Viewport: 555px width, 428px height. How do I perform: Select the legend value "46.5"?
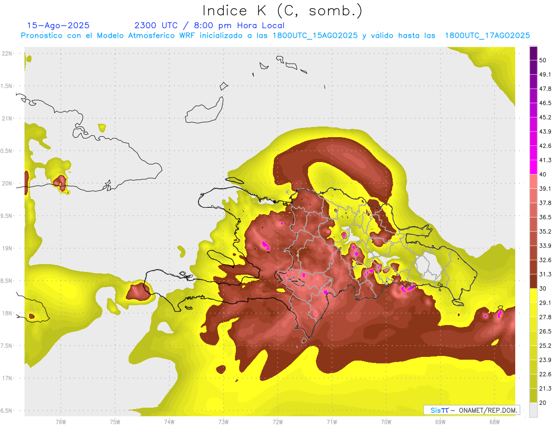[545, 103]
